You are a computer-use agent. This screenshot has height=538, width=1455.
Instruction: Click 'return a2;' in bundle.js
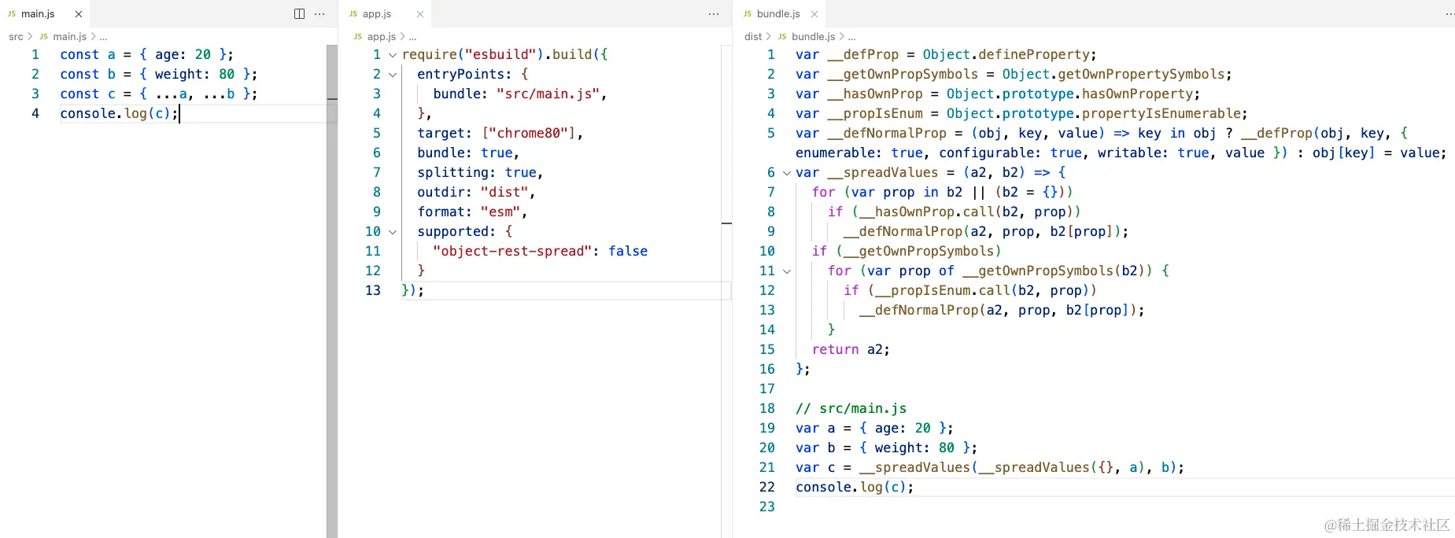click(x=851, y=349)
